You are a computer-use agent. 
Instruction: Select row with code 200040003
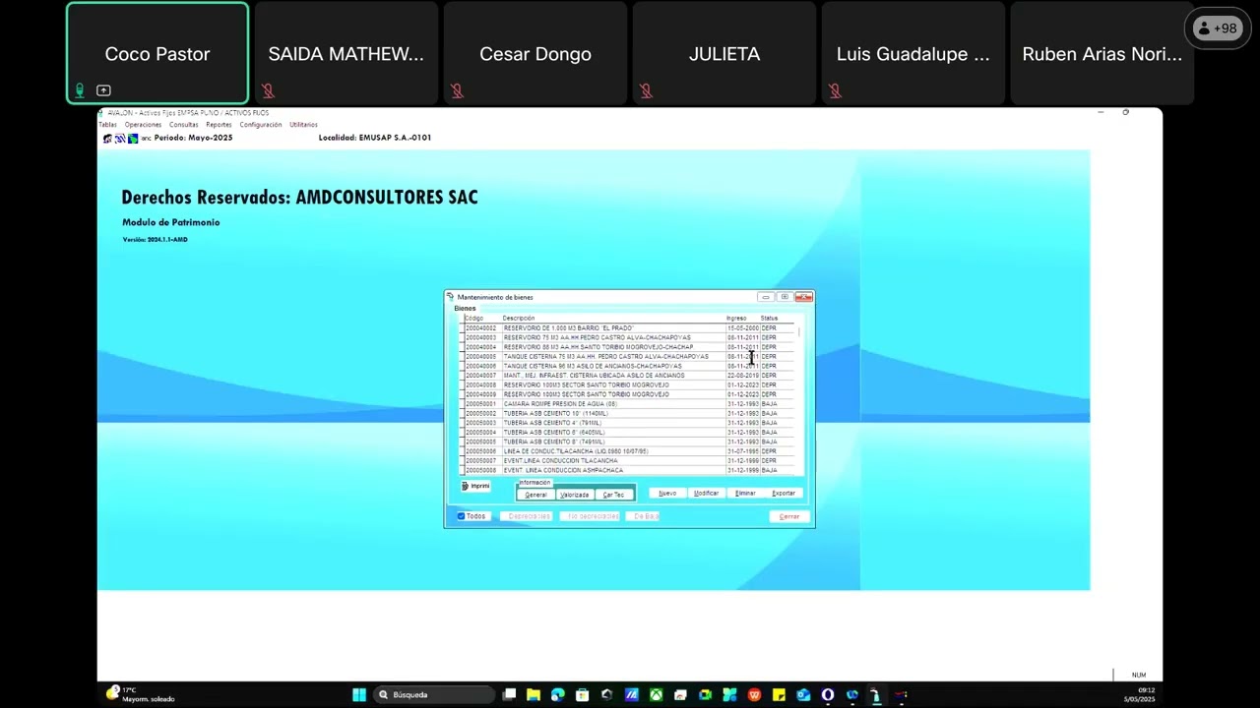628,337
